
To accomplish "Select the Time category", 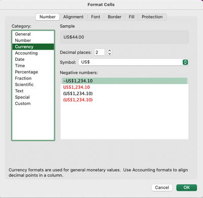I will [33, 66].
